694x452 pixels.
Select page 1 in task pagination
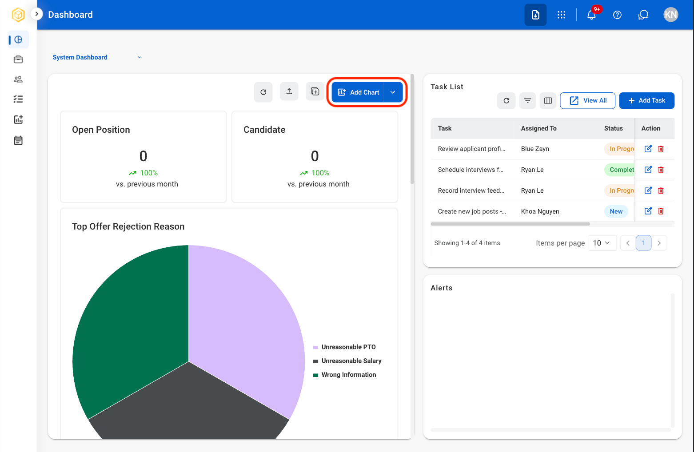643,243
